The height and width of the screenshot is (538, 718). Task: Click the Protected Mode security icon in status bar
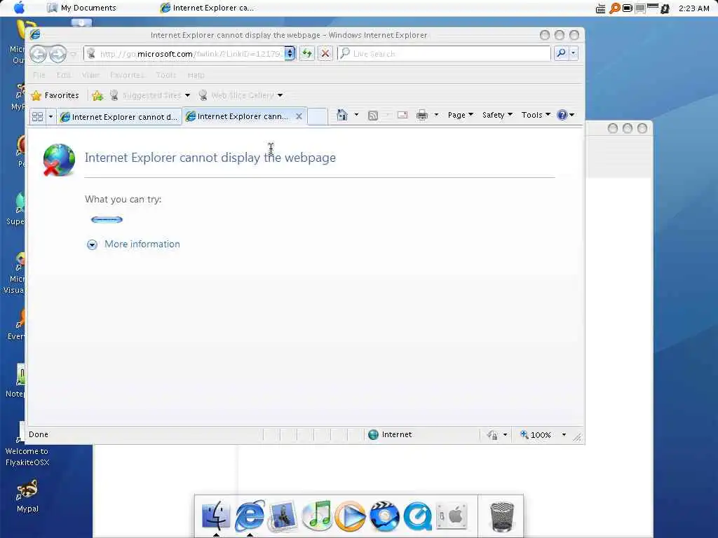coord(492,434)
